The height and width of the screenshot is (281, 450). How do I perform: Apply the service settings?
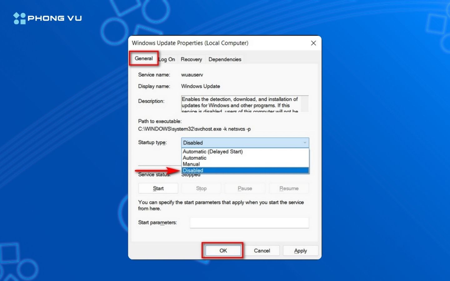coord(300,251)
